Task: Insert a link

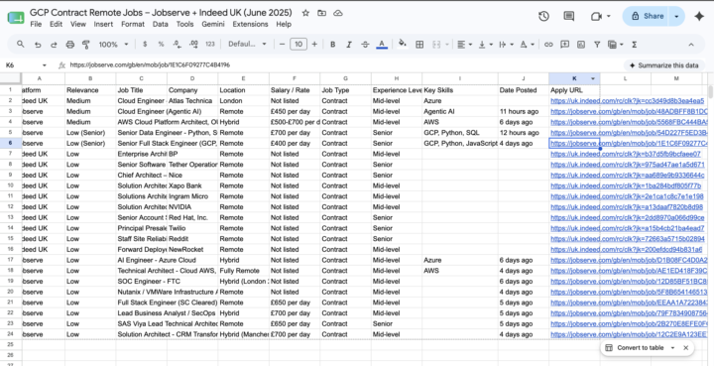Action: pyautogui.click(x=548, y=45)
